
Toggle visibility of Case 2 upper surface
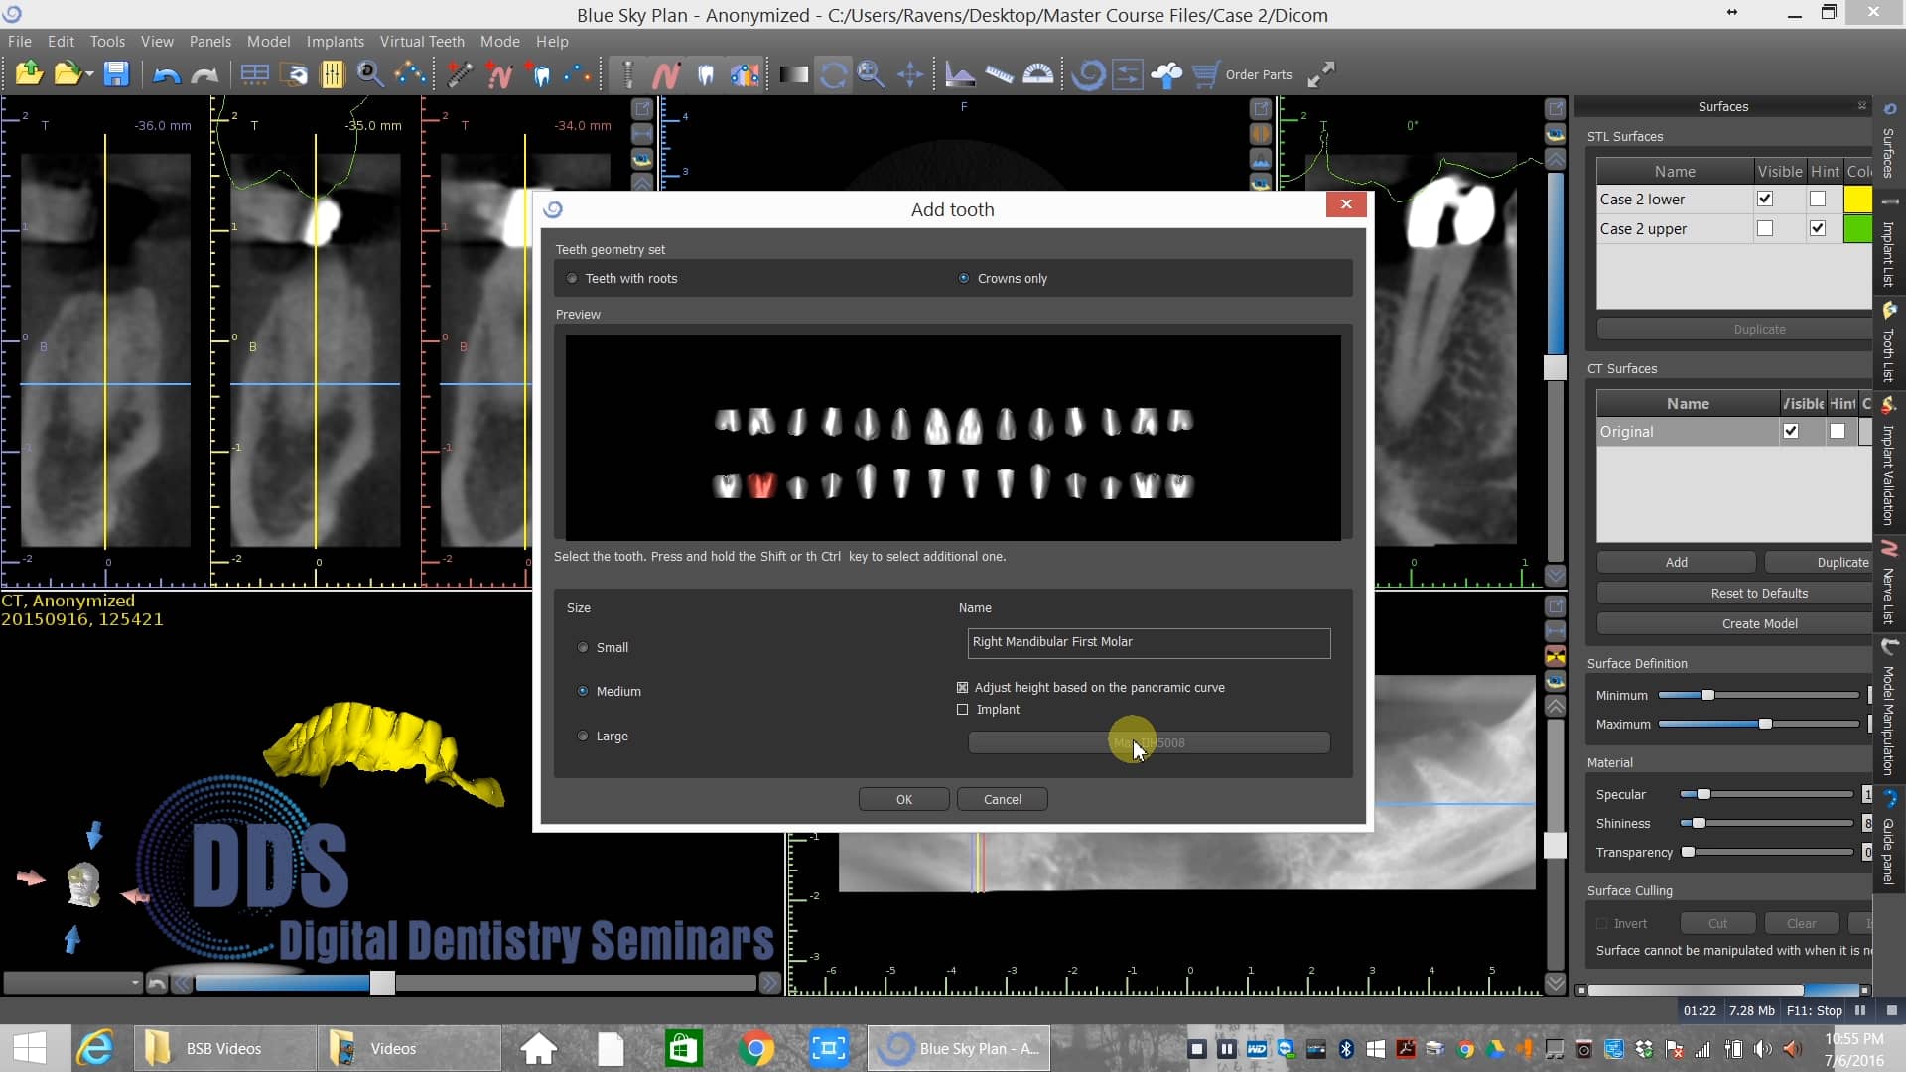pos(1764,229)
